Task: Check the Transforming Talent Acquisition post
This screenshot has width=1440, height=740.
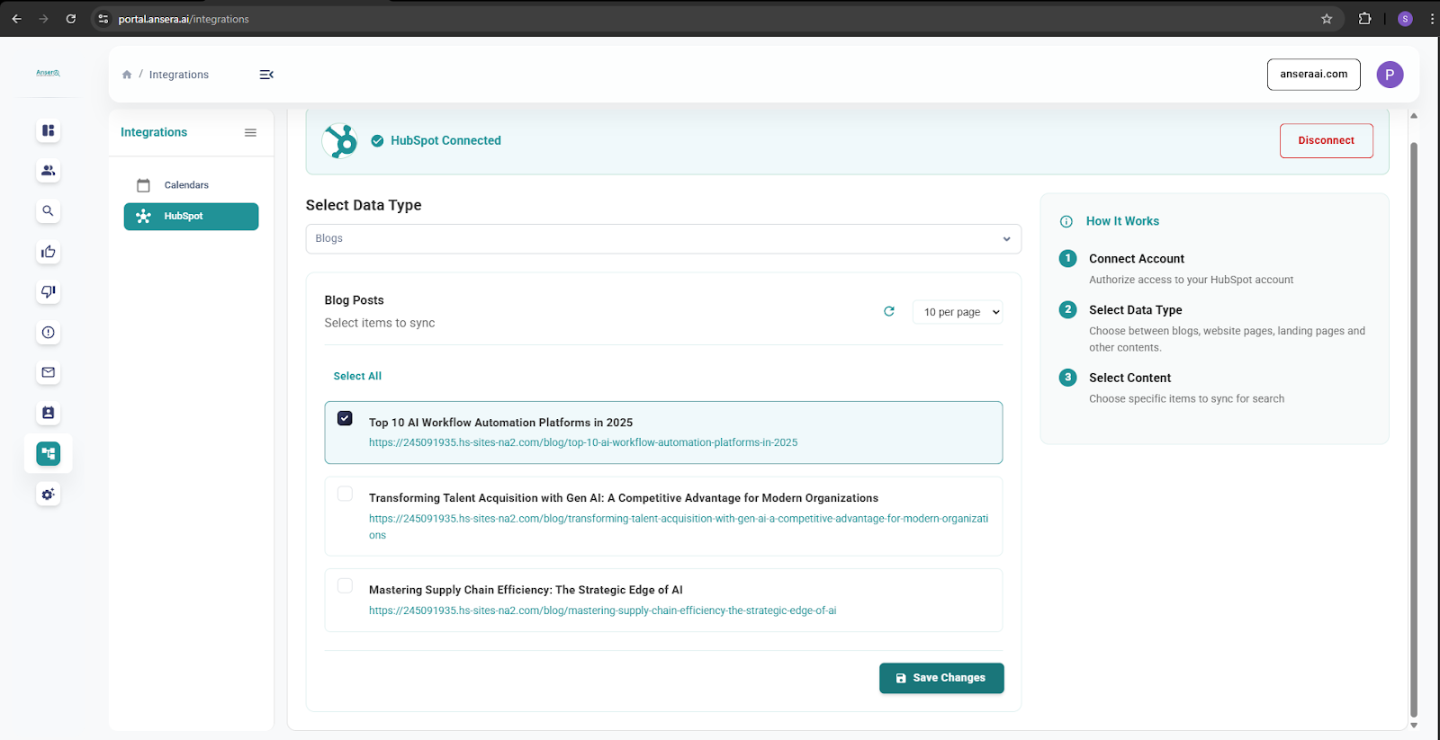Action: (345, 494)
